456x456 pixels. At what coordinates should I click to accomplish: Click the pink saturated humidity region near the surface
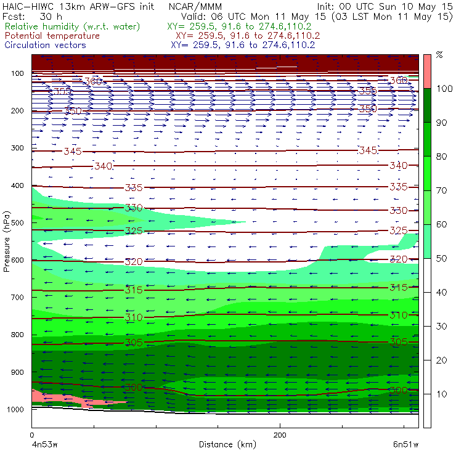[70, 399]
